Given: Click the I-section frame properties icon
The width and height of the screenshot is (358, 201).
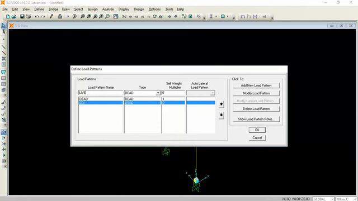Looking at the screenshot, I should (x=211, y=16).
